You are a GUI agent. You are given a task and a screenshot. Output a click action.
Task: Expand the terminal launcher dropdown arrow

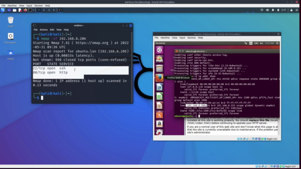pyautogui.click(x=33, y=10)
